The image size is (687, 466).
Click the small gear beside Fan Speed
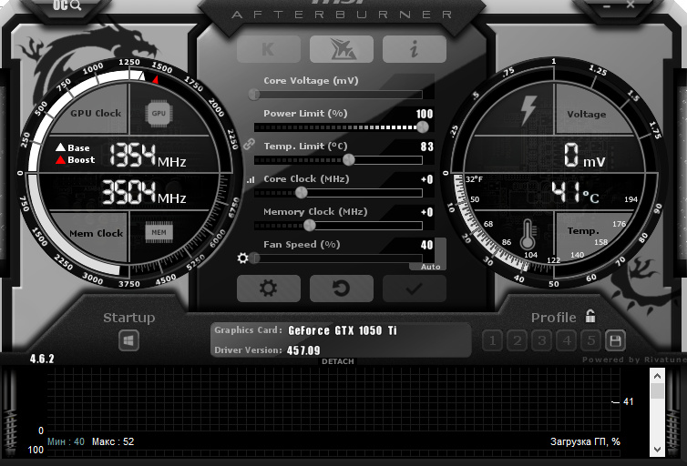(x=242, y=258)
